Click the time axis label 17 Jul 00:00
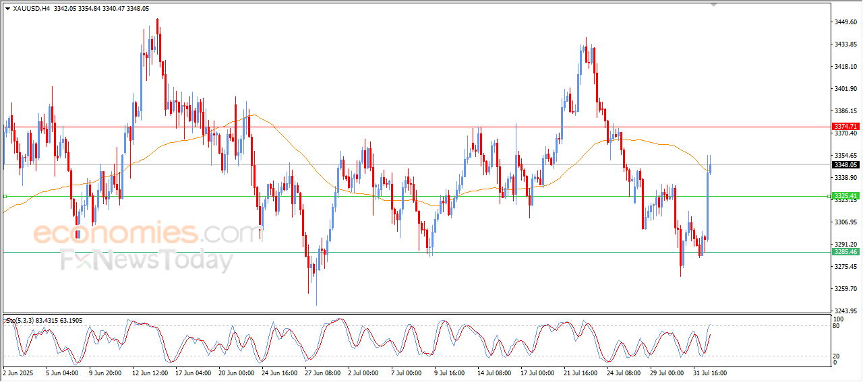Viewport: 863px width, 382px height. click(538, 372)
